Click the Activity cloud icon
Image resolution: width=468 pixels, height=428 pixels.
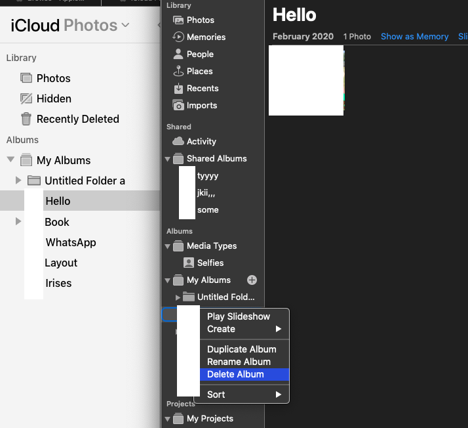click(178, 141)
